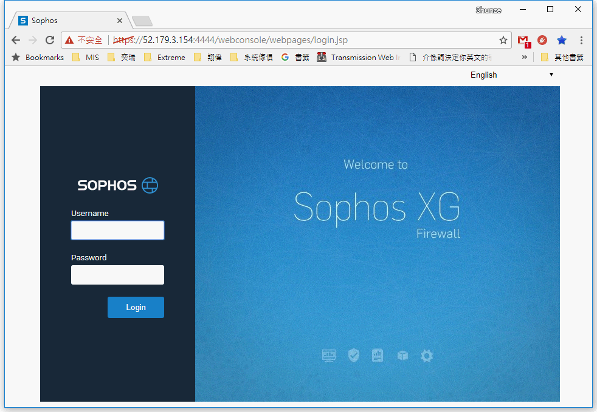Open the 其他書籤 folder
The width and height of the screenshot is (597, 412).
click(x=562, y=58)
